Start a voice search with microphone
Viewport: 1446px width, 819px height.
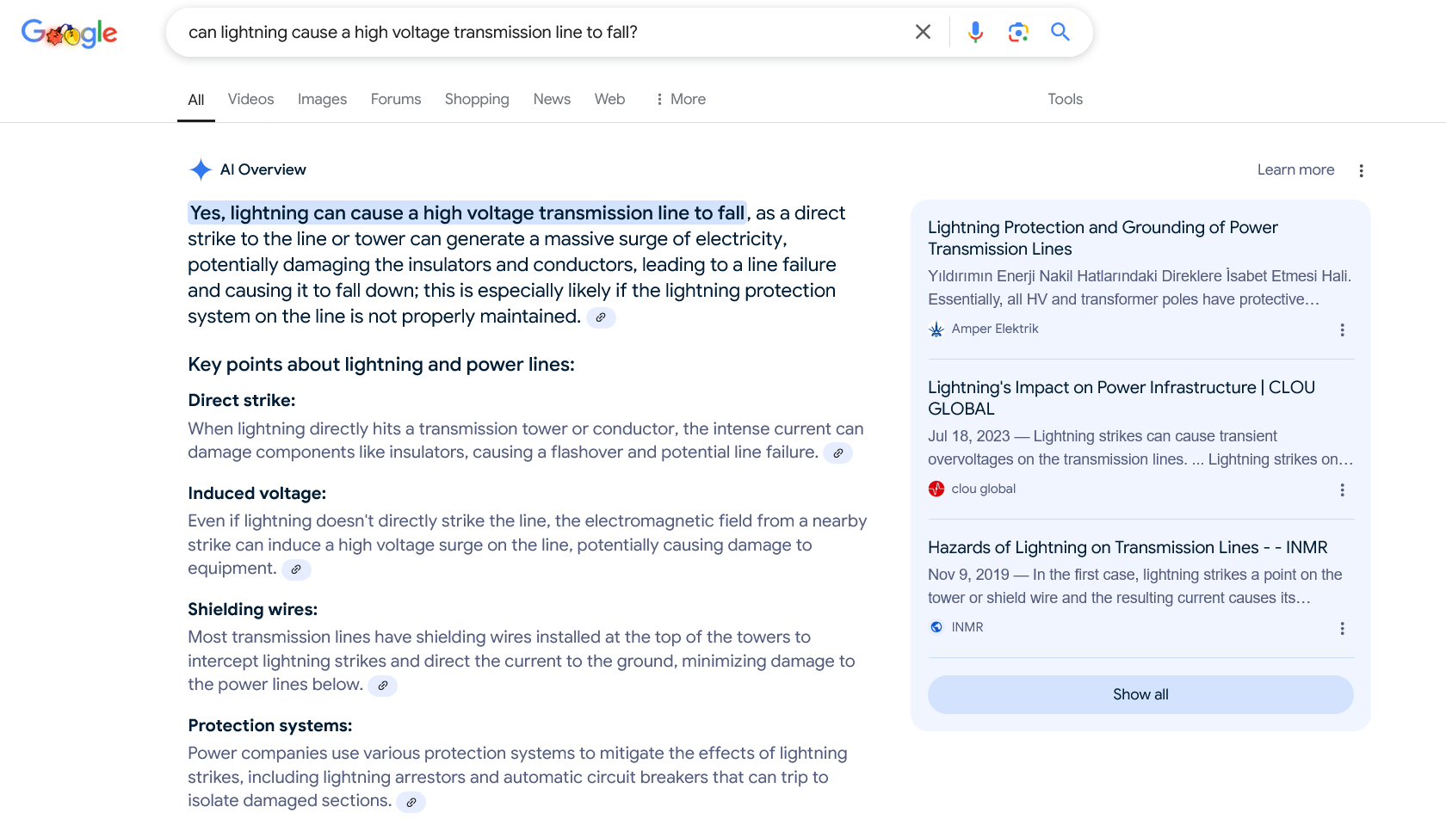point(975,32)
